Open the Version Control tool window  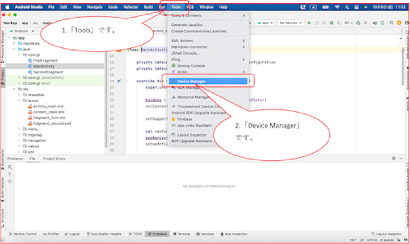[x=23, y=234]
